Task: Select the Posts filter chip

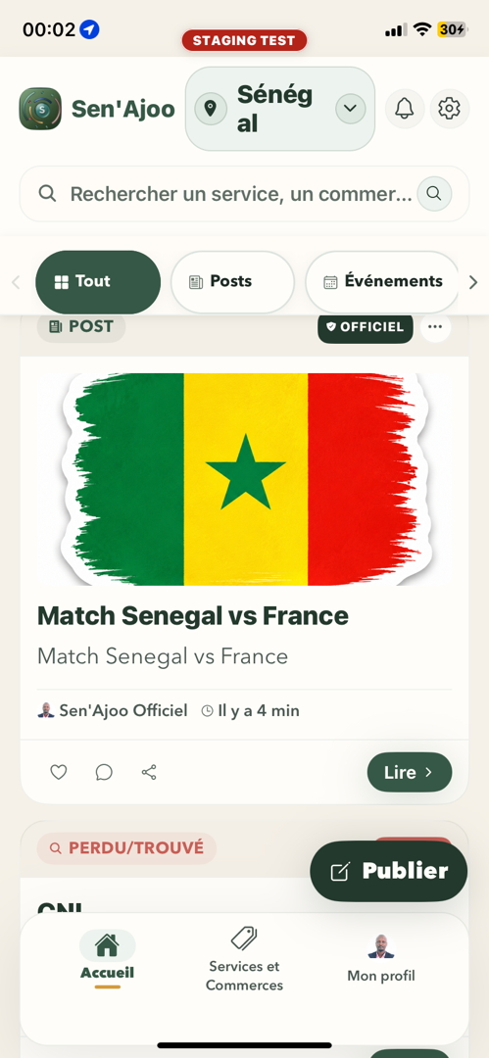Action: click(x=232, y=282)
